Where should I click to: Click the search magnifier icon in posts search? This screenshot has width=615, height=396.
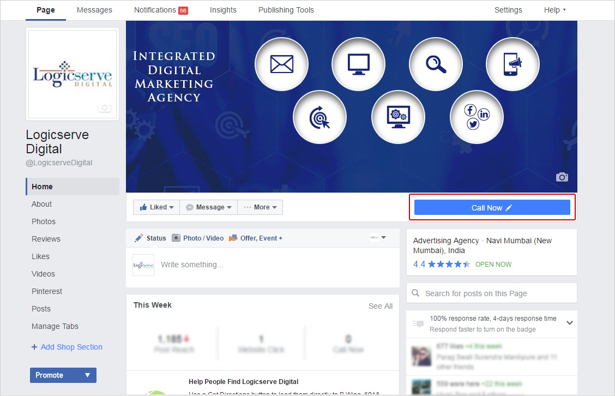[415, 293]
